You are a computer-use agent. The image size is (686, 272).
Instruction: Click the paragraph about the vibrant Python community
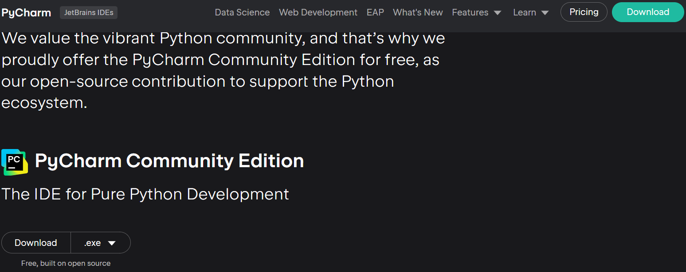pos(223,71)
